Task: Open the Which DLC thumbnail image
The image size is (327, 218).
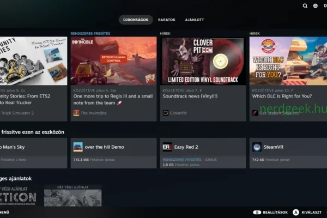Action: pos(288,60)
